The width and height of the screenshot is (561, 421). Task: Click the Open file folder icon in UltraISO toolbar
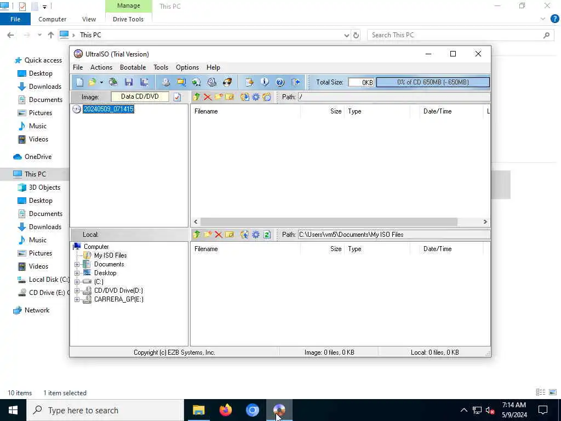click(92, 82)
